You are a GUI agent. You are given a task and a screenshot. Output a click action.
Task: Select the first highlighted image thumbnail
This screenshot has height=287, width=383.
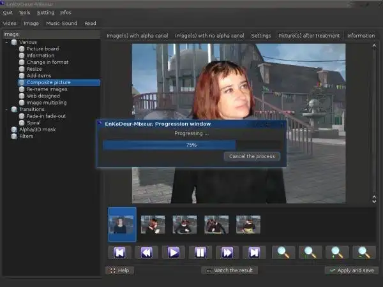pyautogui.click(x=122, y=224)
